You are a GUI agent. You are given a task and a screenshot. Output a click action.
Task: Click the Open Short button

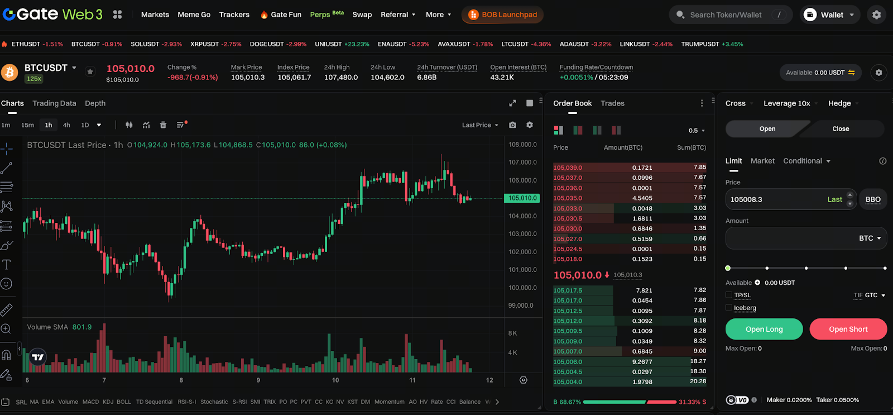click(x=848, y=329)
